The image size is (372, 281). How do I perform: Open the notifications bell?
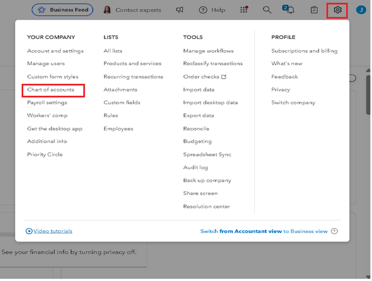point(290,10)
